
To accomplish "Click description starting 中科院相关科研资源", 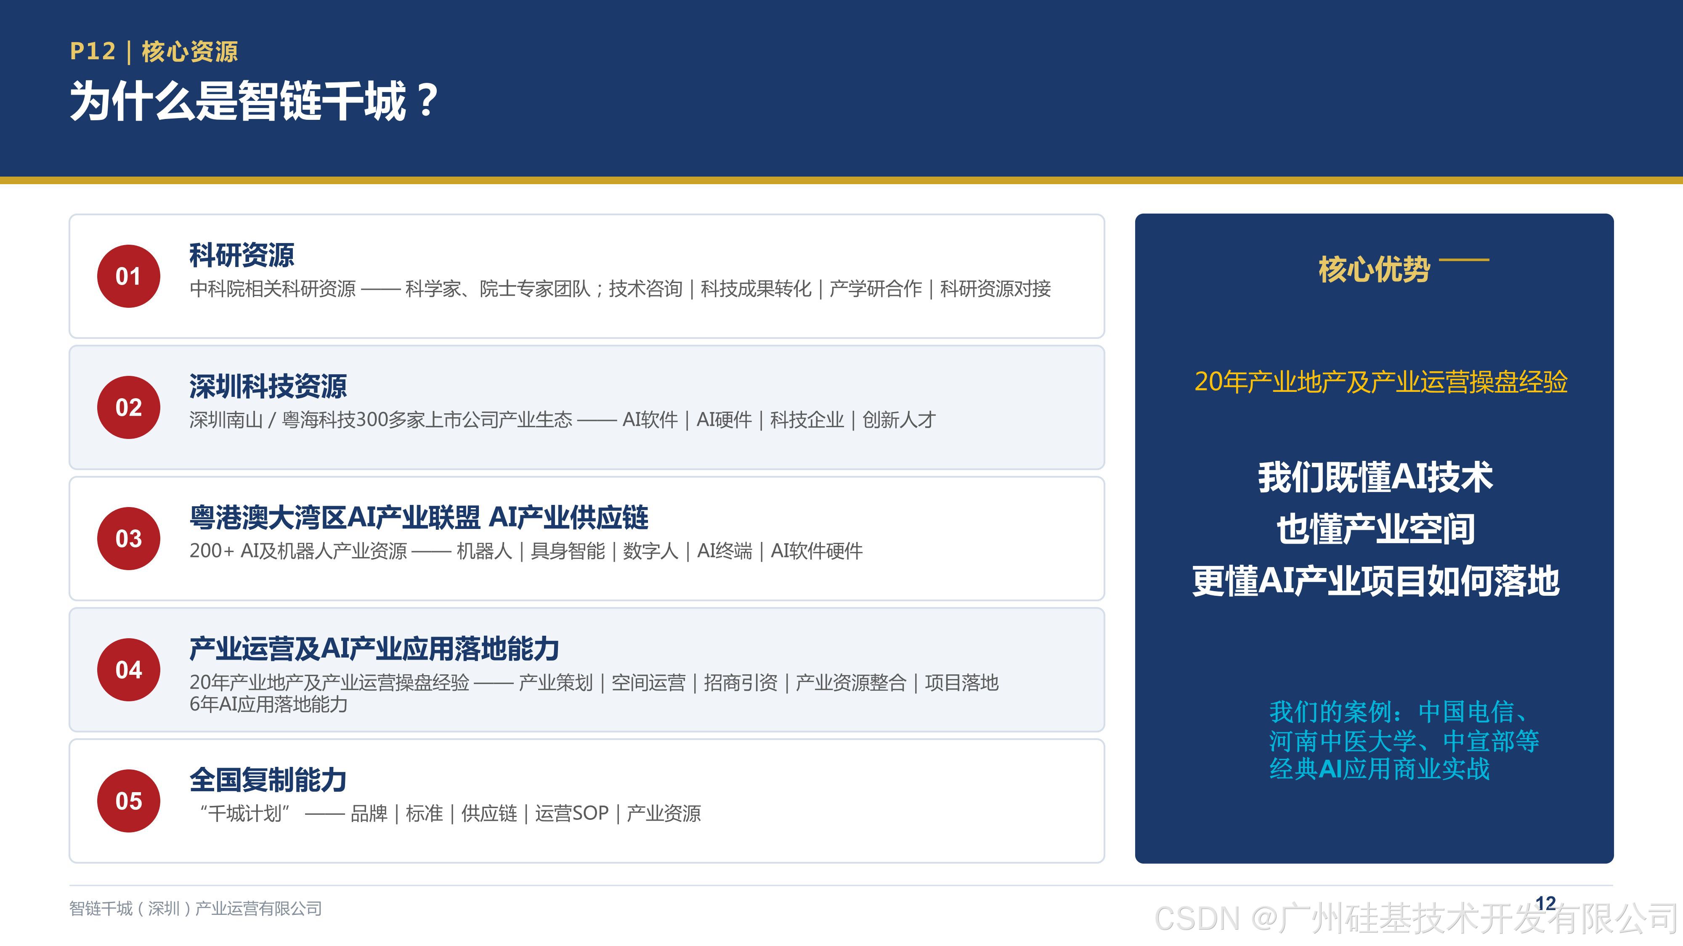I will (x=620, y=288).
